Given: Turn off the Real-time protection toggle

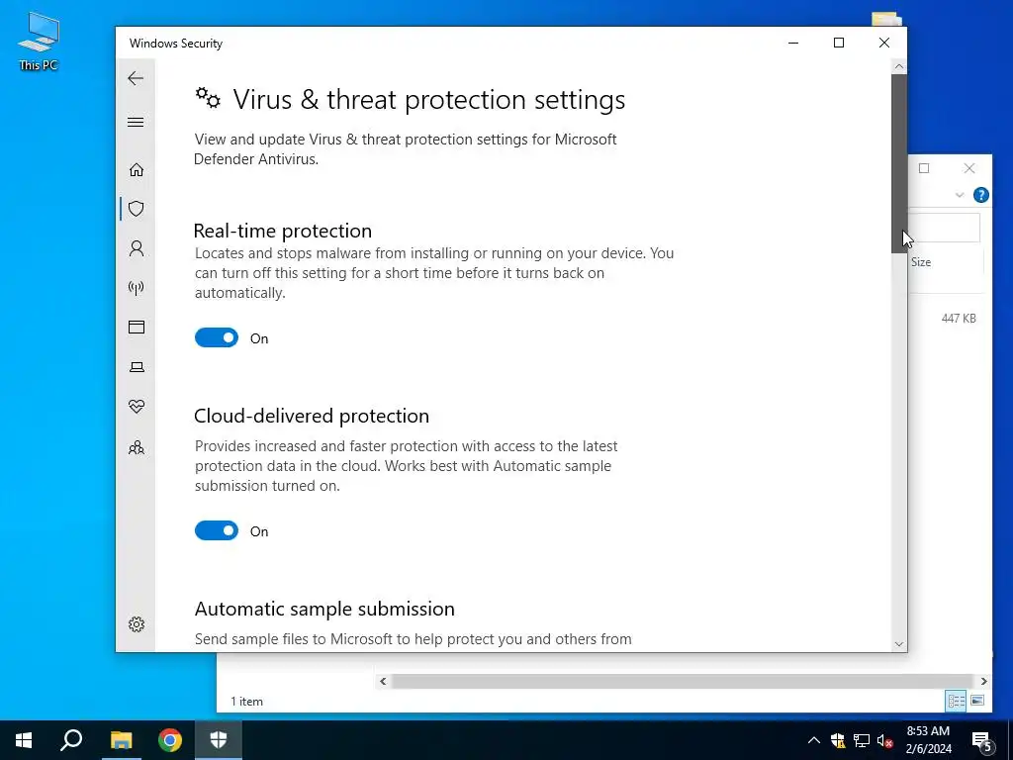Looking at the screenshot, I should pyautogui.click(x=217, y=337).
